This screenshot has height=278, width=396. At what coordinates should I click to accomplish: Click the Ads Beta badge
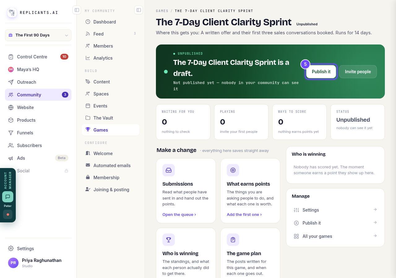(x=62, y=158)
